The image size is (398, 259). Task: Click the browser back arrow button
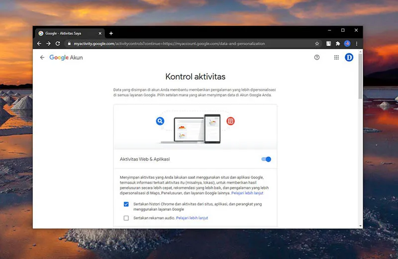point(39,44)
